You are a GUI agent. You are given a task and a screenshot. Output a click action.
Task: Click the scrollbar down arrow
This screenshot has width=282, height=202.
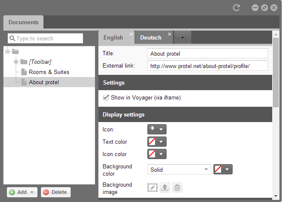click(276, 196)
